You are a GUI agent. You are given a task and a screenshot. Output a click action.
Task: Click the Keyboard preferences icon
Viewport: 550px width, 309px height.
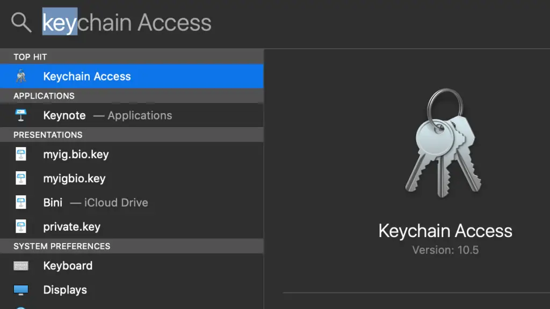(x=21, y=266)
